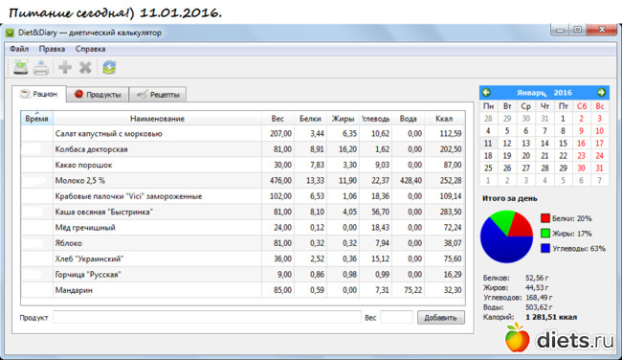The width and height of the screenshot is (622, 360).
Task: Click the Вес weight input field
Action: pos(397,318)
